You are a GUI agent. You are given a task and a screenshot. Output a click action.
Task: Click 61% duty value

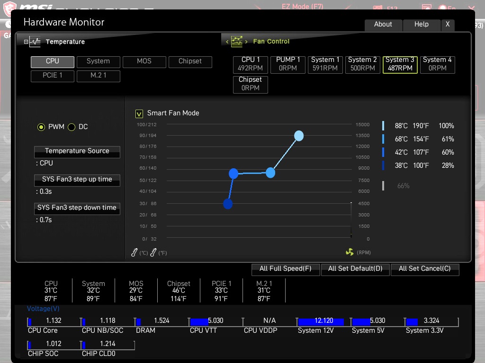click(448, 139)
